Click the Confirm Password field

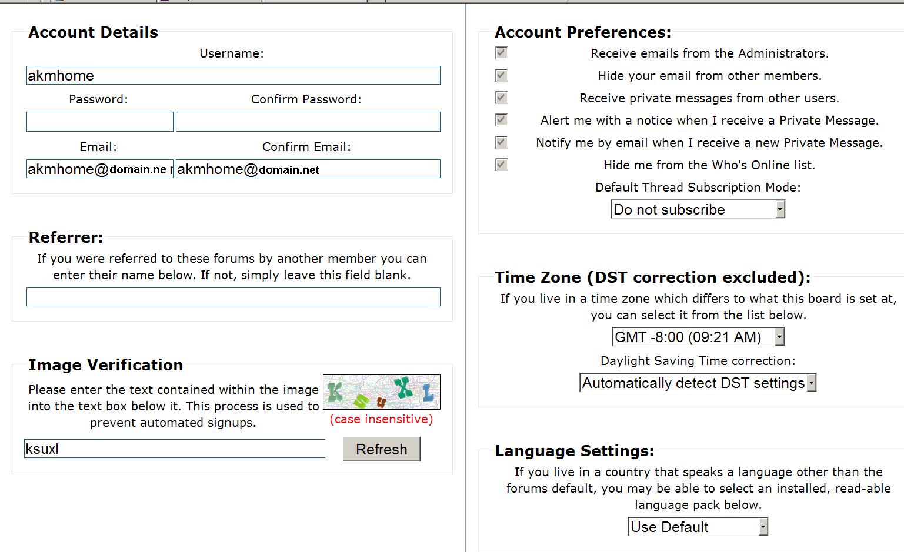point(308,122)
